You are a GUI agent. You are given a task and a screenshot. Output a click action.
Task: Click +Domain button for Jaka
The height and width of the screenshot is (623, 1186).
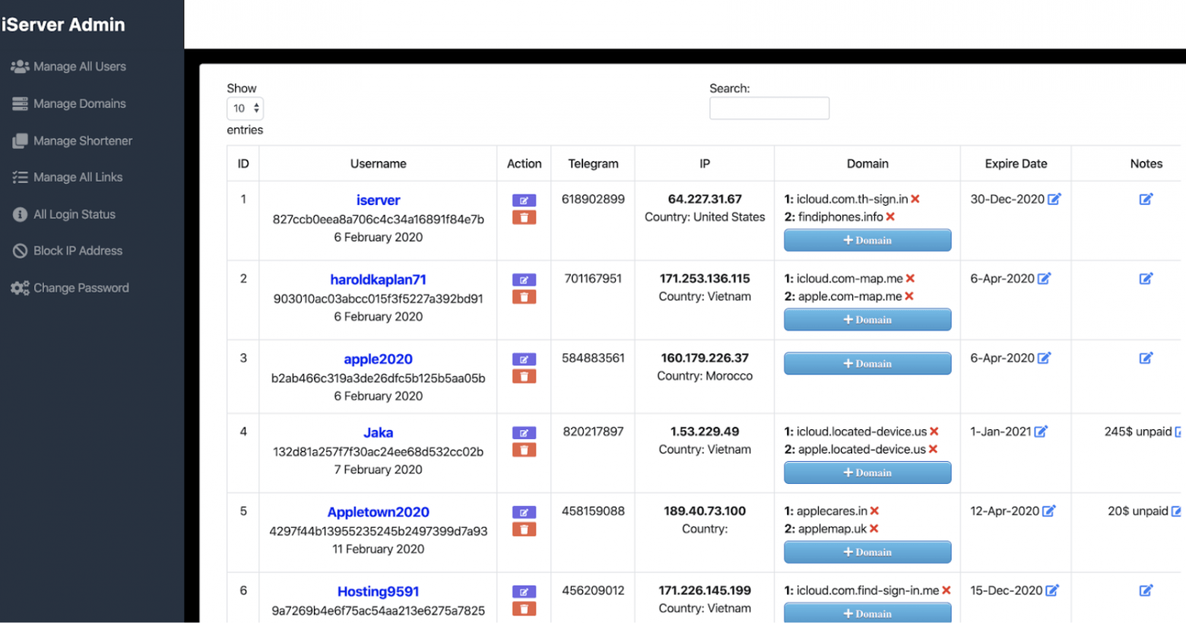click(x=867, y=473)
